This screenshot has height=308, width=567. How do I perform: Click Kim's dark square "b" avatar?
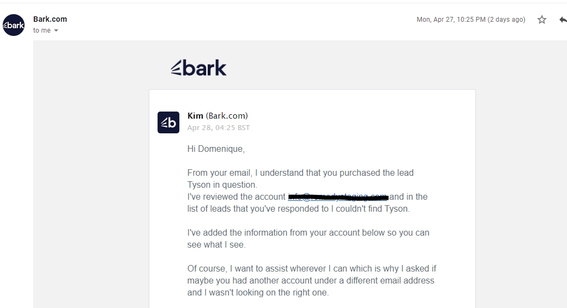(x=168, y=122)
